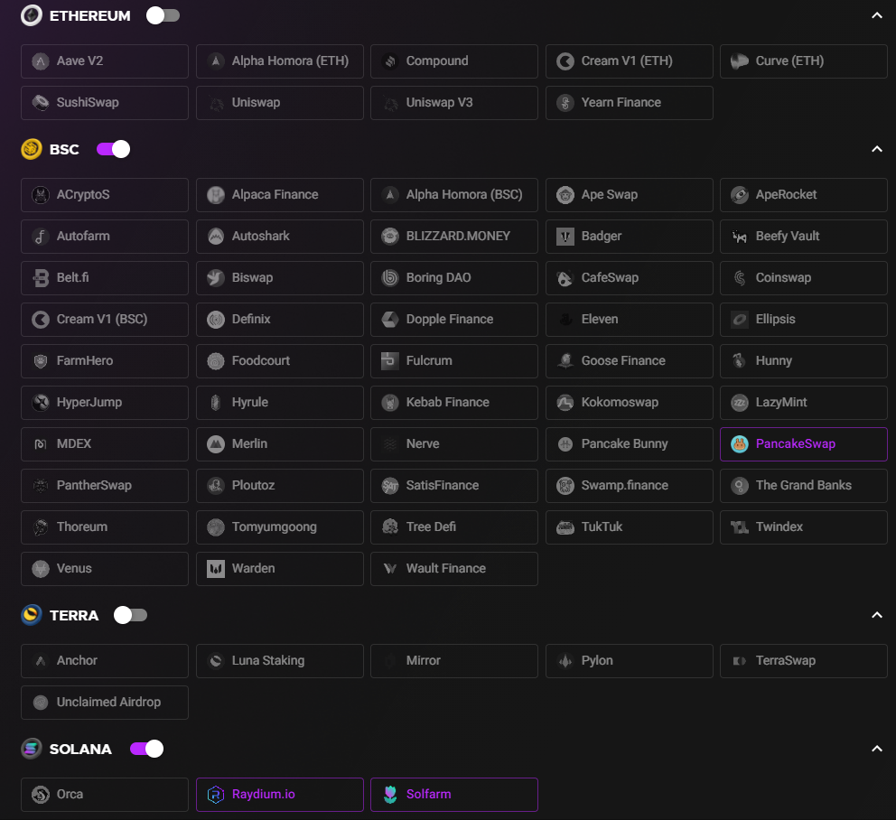
Task: Select the Uniswap protocol
Action: pyautogui.click(x=279, y=103)
